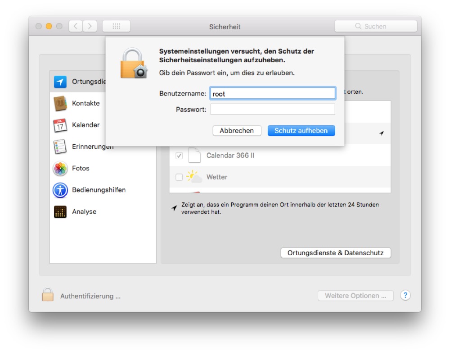Click Abbrechen to cancel authentication

coord(237,131)
